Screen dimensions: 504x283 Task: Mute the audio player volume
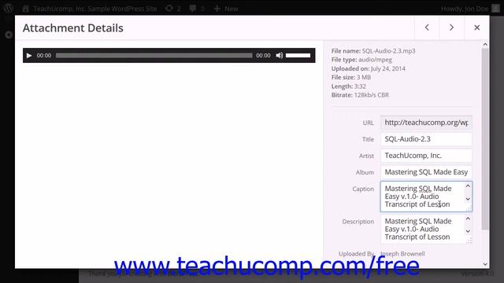280,56
